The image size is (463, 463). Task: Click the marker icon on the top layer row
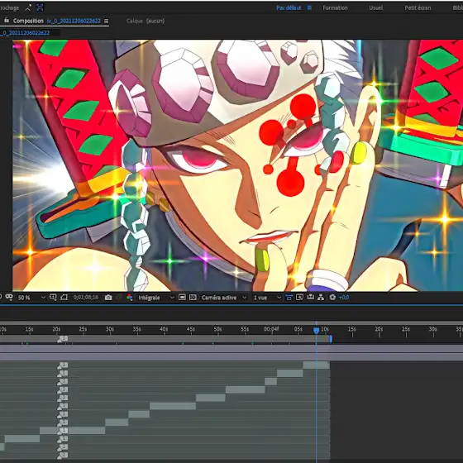[x=62, y=365]
